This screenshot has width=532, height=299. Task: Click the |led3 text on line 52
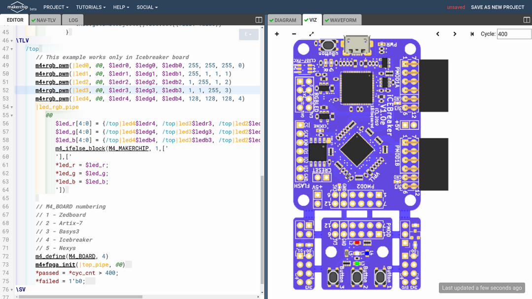click(80, 90)
